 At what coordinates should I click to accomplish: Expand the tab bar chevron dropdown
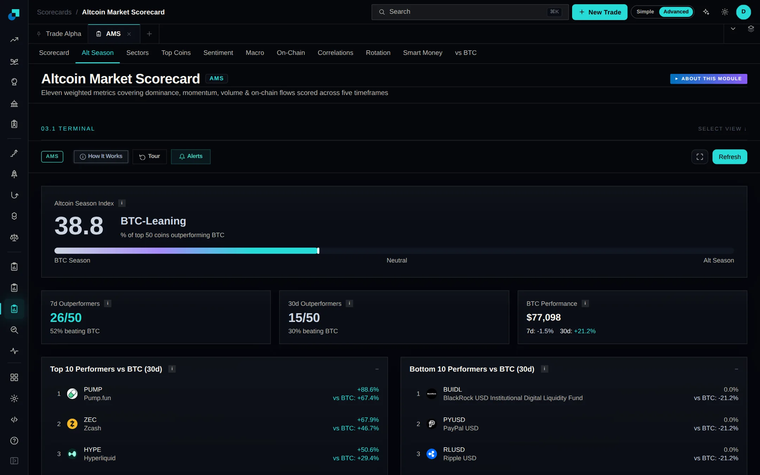pyautogui.click(x=733, y=29)
